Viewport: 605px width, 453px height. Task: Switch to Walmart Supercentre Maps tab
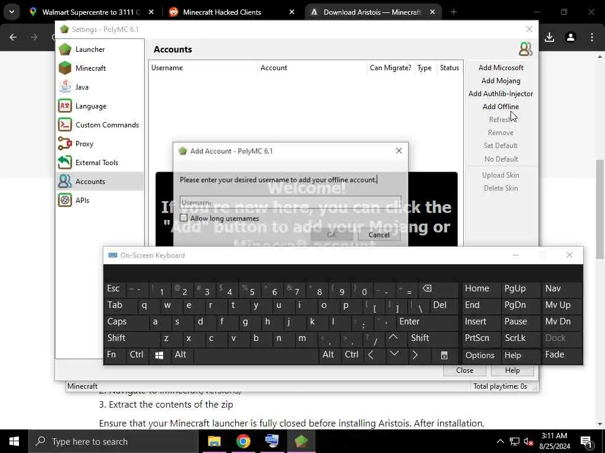coord(92,12)
